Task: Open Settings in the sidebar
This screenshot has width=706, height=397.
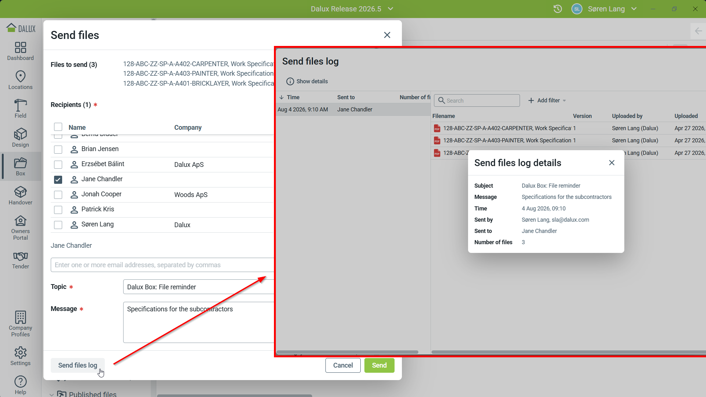Action: [x=21, y=357]
